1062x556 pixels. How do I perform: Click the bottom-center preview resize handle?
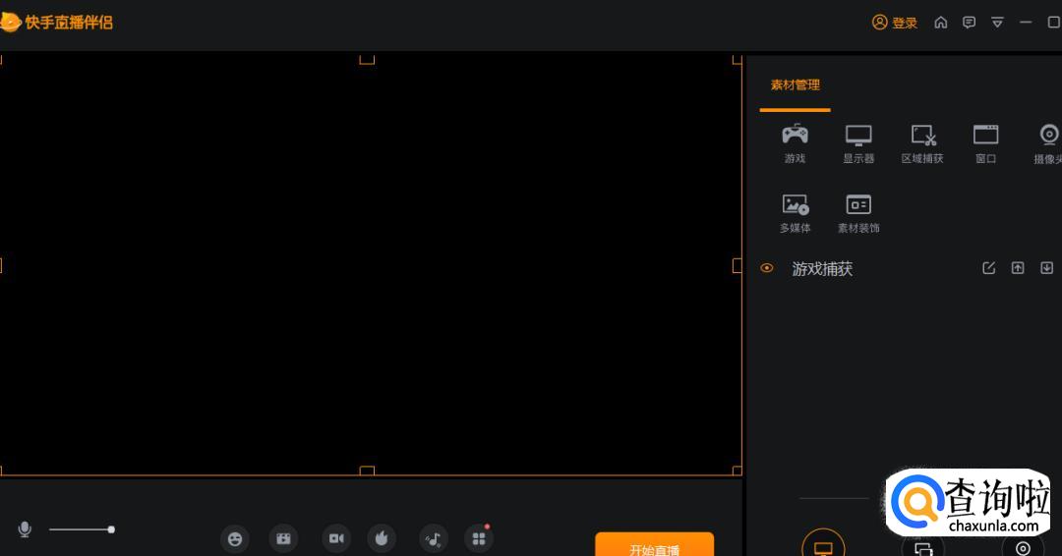point(367,471)
